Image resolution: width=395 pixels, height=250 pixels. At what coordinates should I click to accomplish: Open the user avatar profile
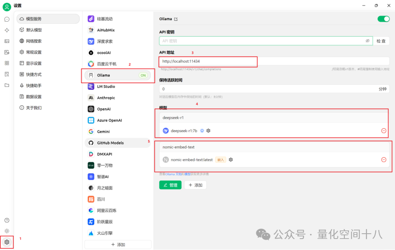point(7,7)
